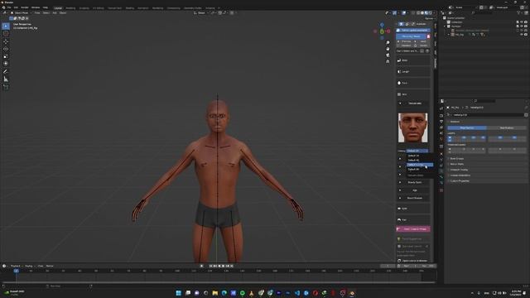Play animation in the timeline
This screenshot has height=298, width=530.
(224, 266)
